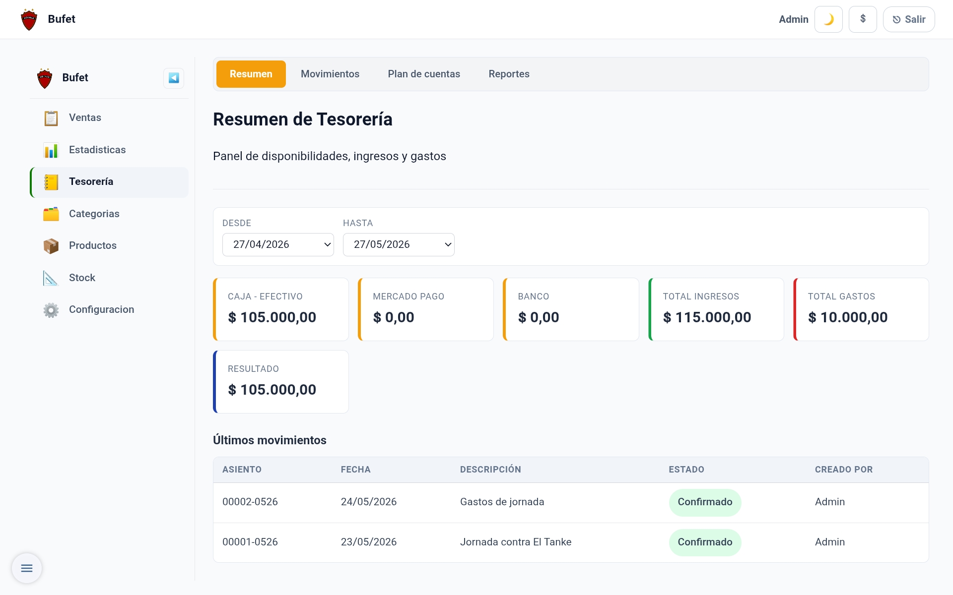Click Admin in the 00001-0526 row
This screenshot has height=595, width=953.
click(830, 542)
